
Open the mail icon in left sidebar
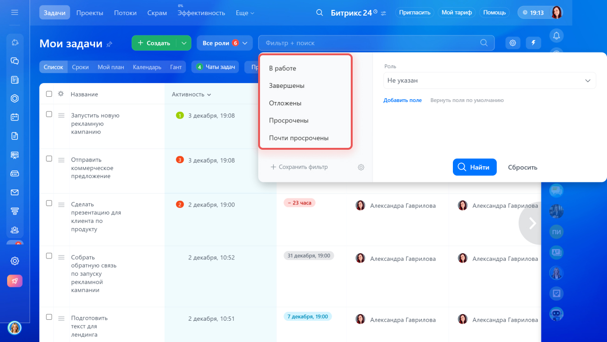click(x=15, y=192)
